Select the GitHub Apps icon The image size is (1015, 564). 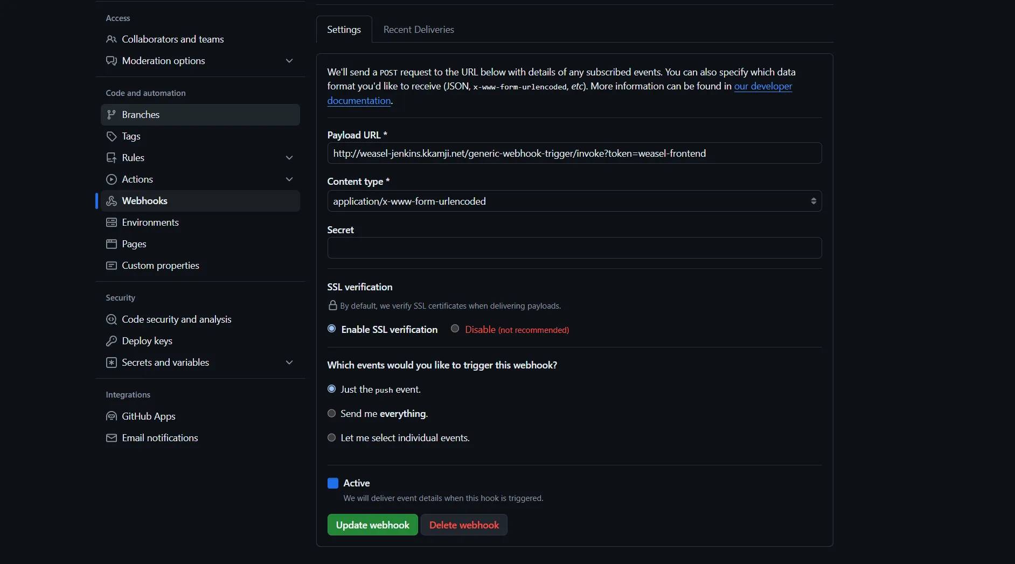point(112,416)
